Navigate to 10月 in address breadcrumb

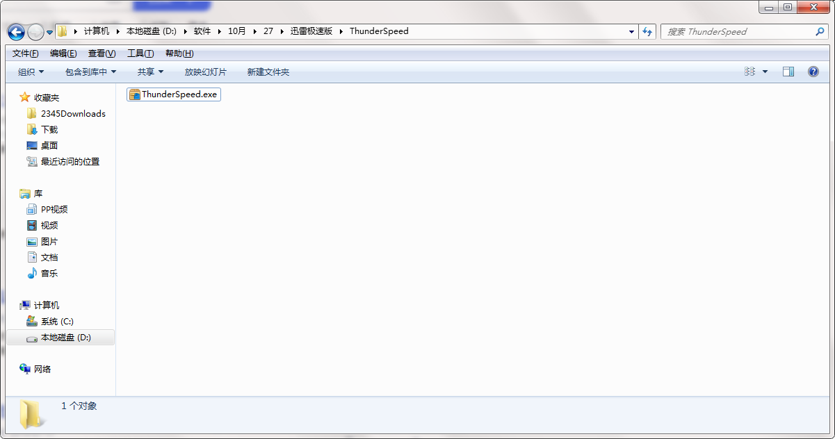tap(237, 31)
